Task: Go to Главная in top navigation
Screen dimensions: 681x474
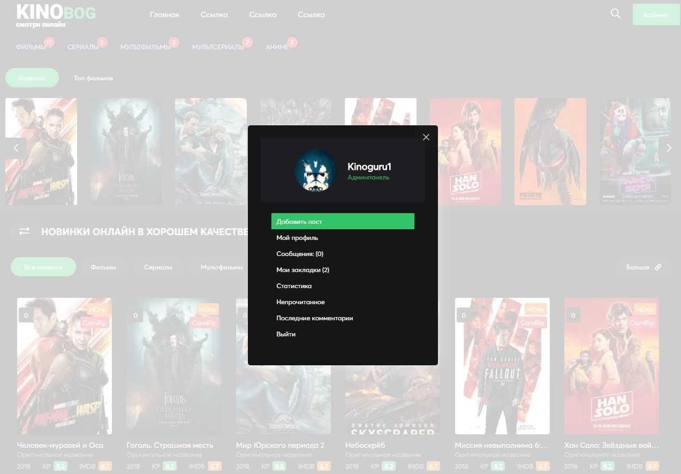Action: [164, 14]
